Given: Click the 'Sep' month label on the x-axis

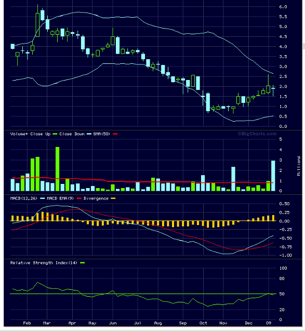Looking at the screenshot, I should click(x=183, y=323).
